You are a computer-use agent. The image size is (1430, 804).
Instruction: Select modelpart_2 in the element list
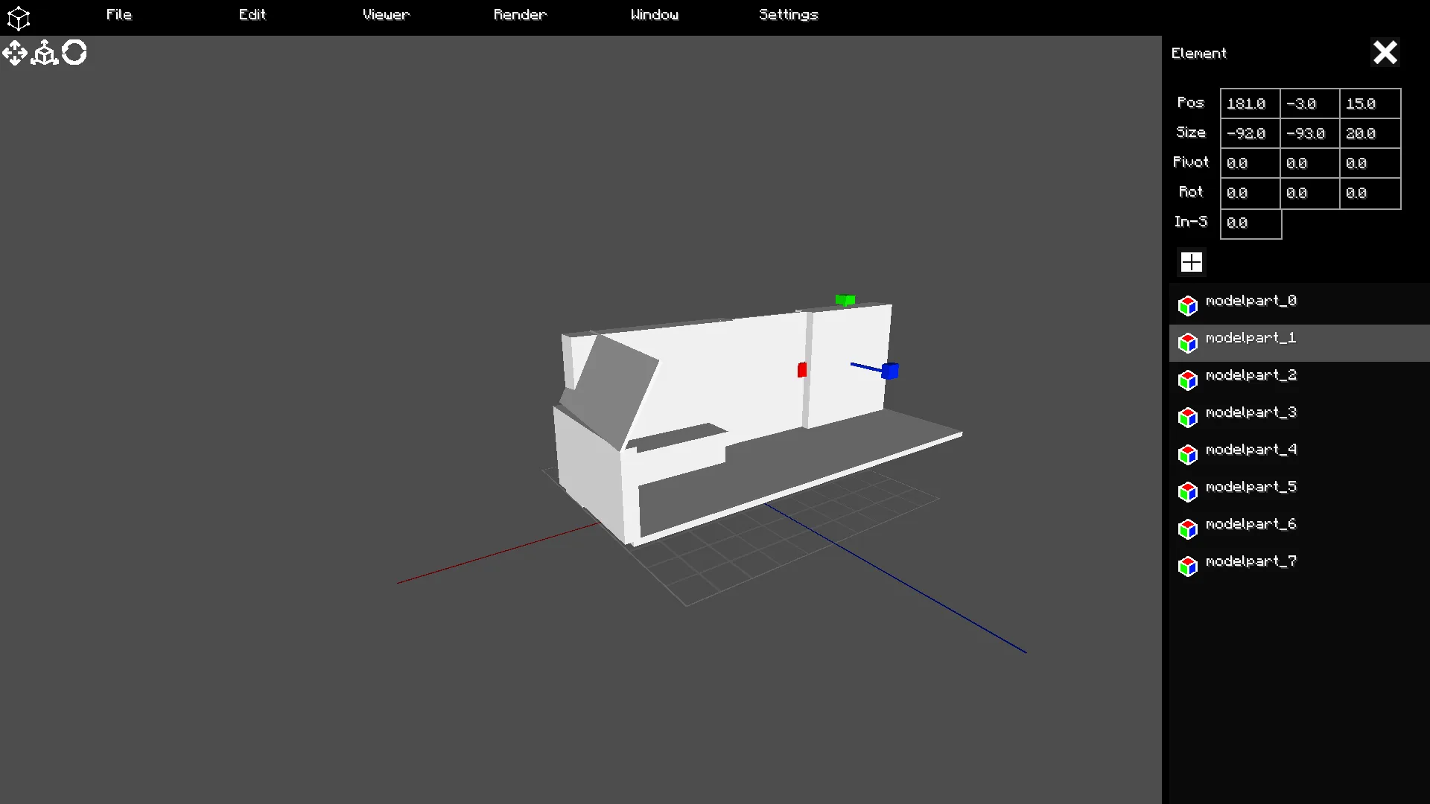[1299, 380]
